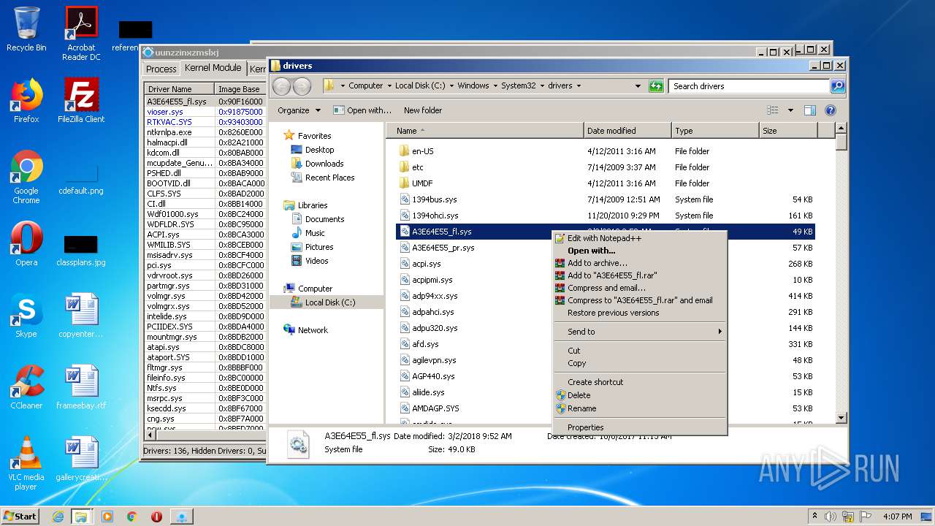
Task: Launch FileZilla Client desktop shortcut
Action: pyautogui.click(x=81, y=101)
